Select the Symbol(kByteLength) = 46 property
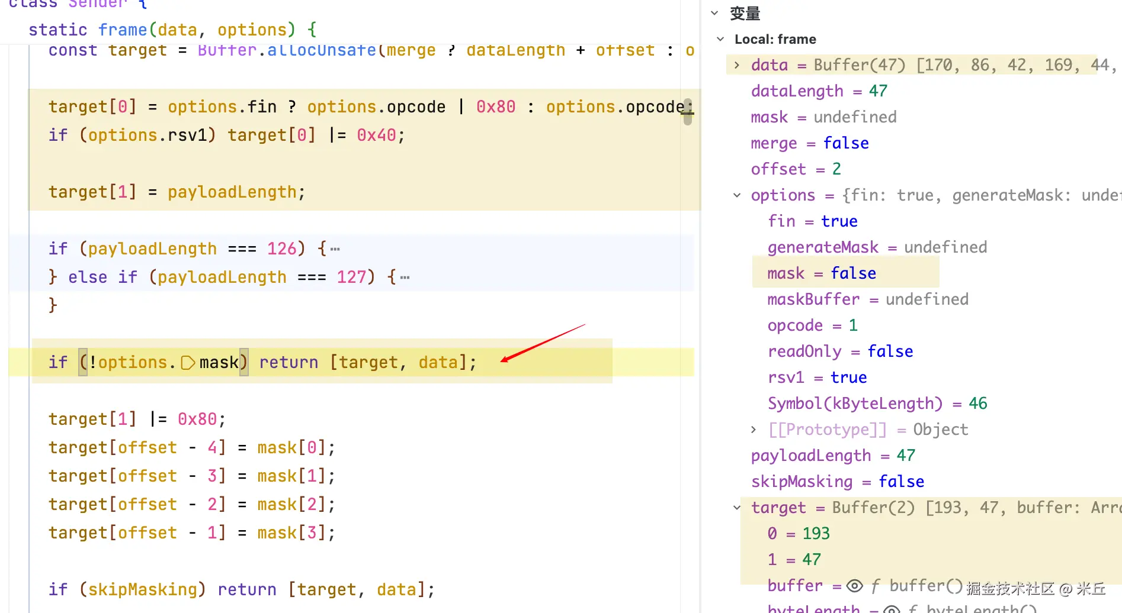1122x613 pixels. [877, 404]
